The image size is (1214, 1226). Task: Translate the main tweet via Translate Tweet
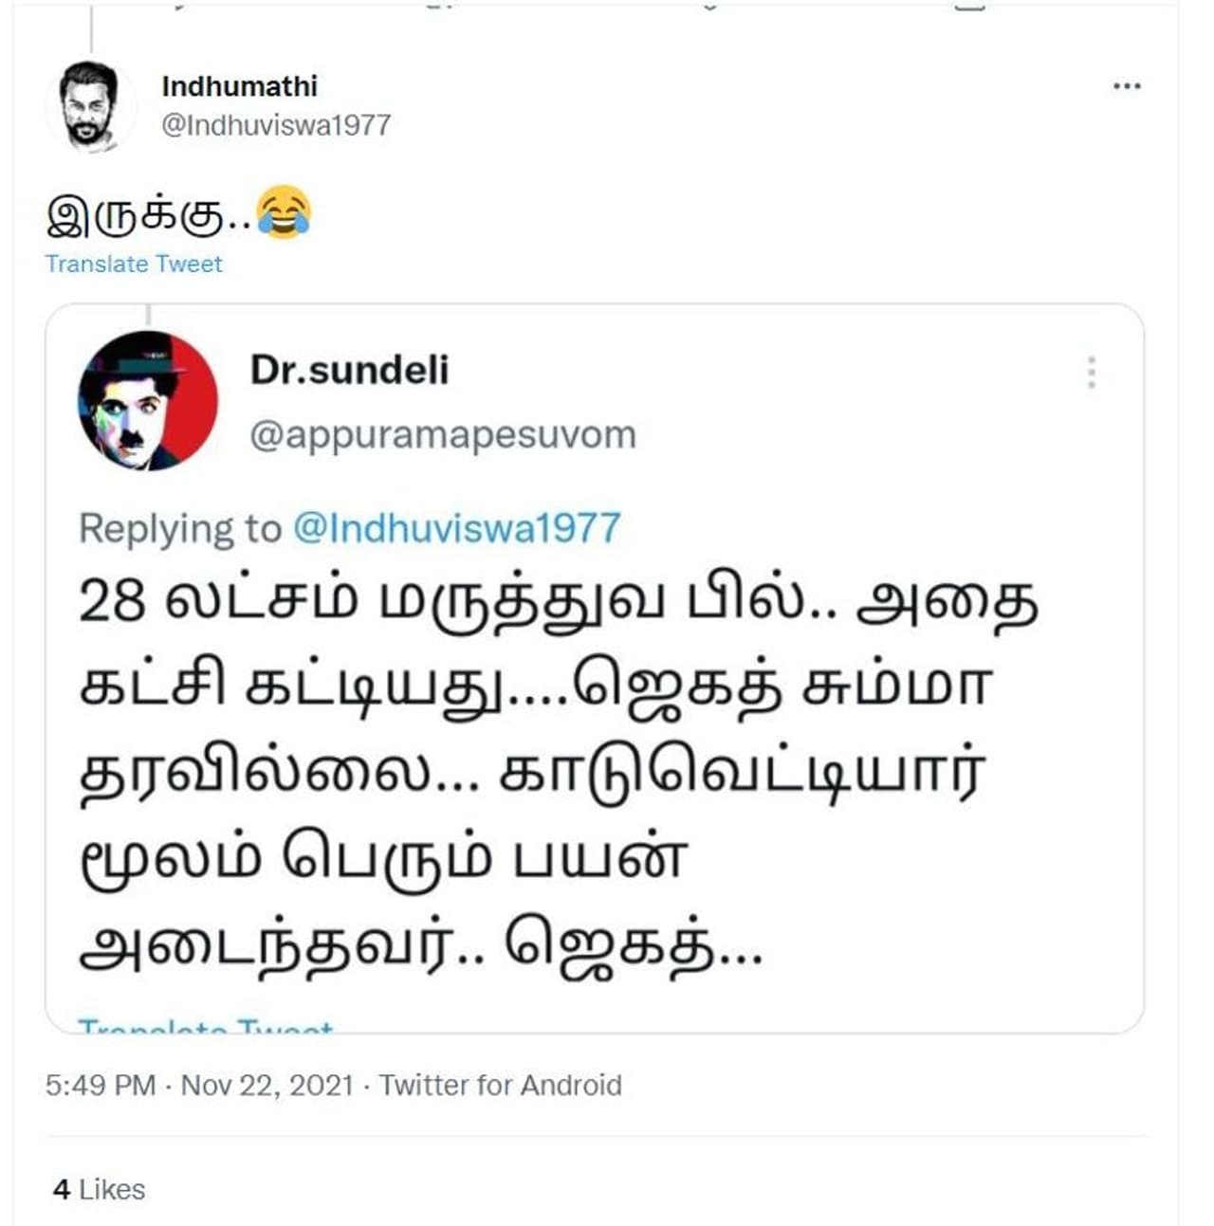click(134, 264)
